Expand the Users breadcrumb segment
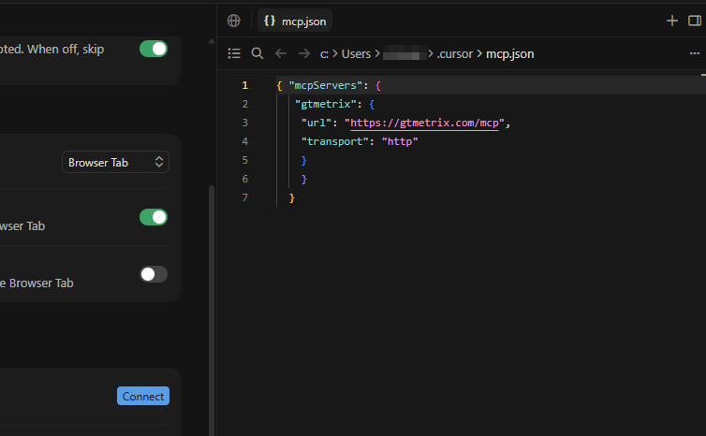The height and width of the screenshot is (436, 706). [356, 54]
